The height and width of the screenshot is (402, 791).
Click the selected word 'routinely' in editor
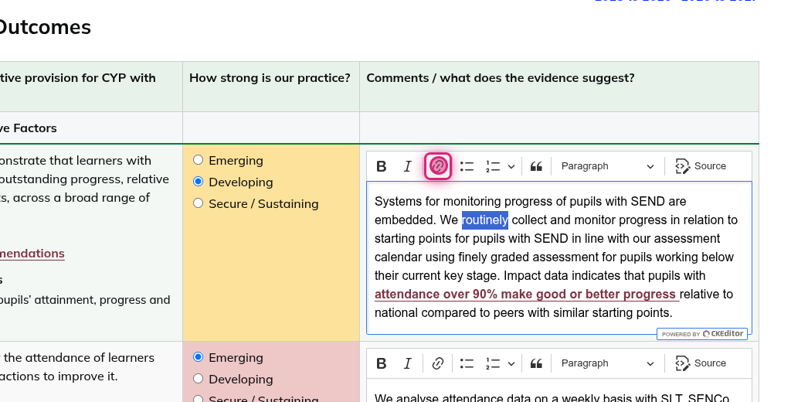[x=485, y=220]
